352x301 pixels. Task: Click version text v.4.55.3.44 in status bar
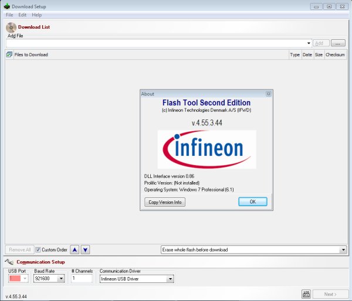(16, 296)
